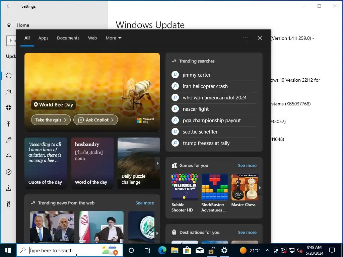This screenshot has width=343, height=257.
Task: Open Daily puzzle challenge card
Action: coord(139,163)
